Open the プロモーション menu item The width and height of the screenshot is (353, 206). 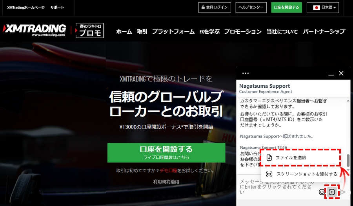(243, 31)
